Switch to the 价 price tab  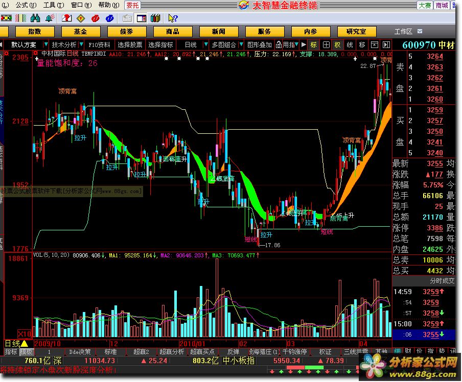[419, 351]
